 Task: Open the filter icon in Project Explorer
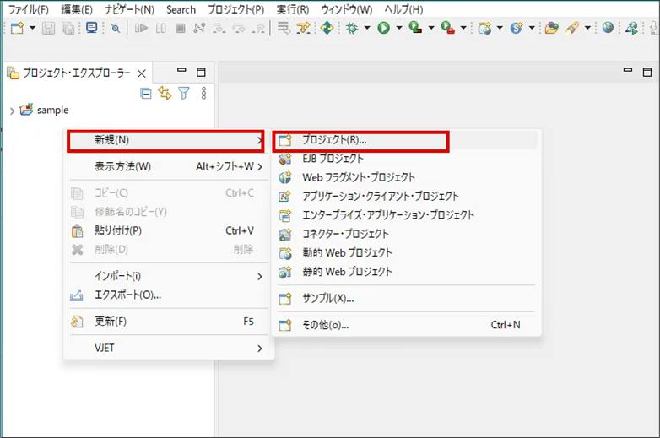(x=183, y=94)
